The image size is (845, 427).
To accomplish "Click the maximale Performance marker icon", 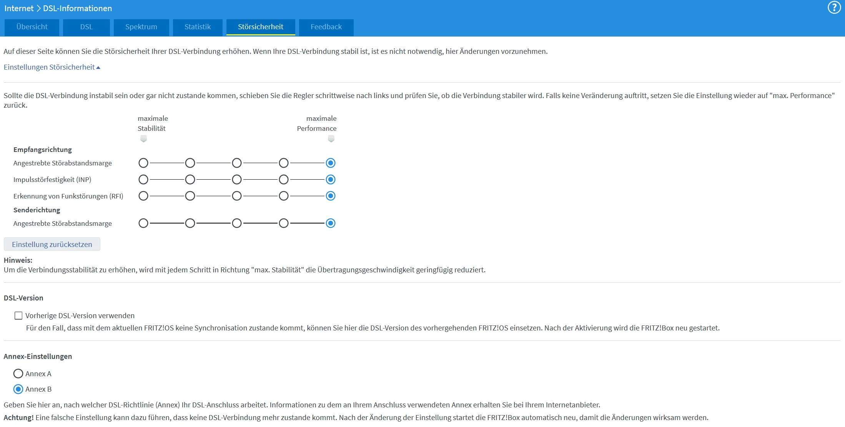I will coord(331,138).
